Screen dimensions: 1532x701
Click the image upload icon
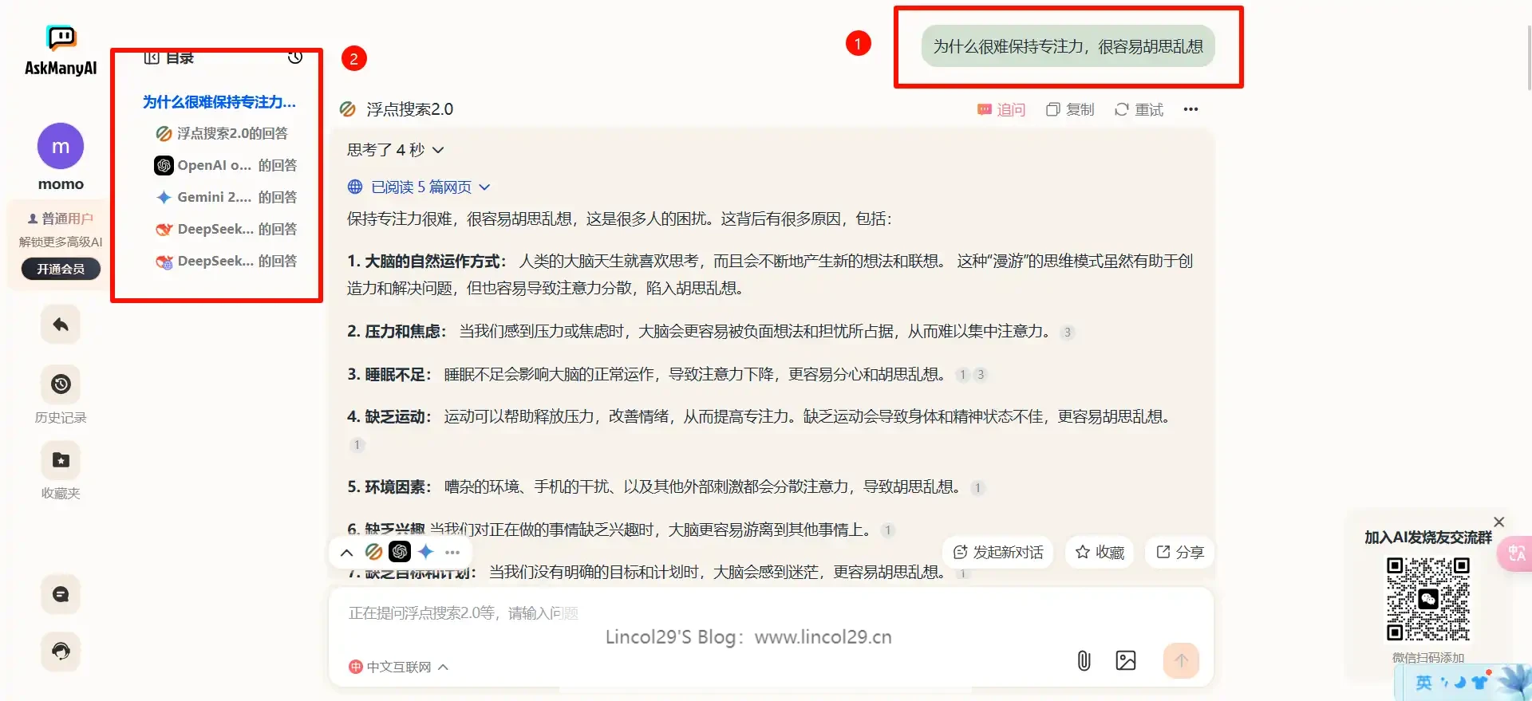pyautogui.click(x=1125, y=660)
